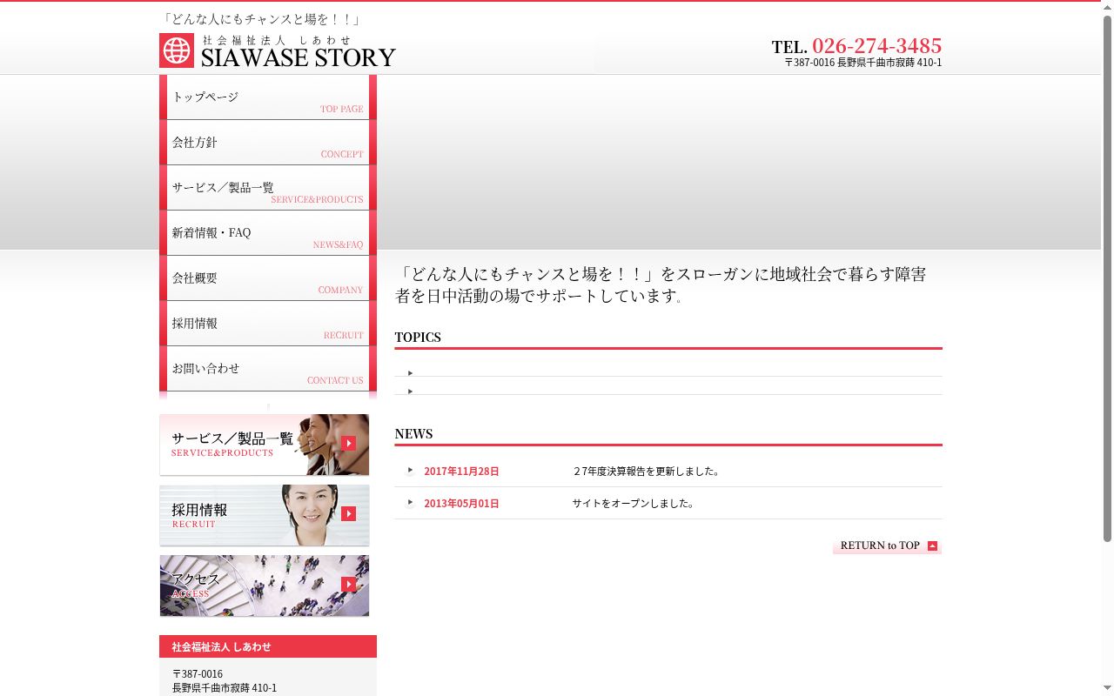Viewport: 1114px width, 696px height.
Task: Open トップページ menu item
Action: pos(268,97)
